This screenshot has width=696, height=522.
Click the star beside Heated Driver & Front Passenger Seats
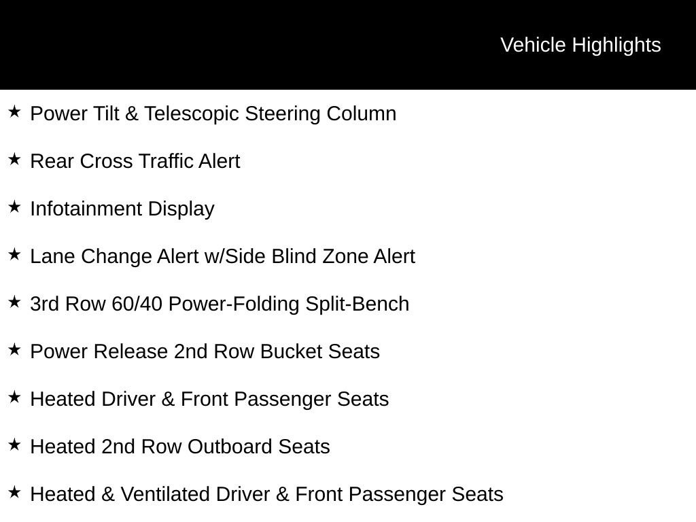tap(14, 397)
